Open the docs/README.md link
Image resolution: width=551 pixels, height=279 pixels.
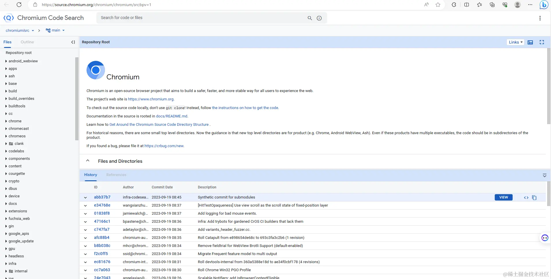(x=172, y=116)
